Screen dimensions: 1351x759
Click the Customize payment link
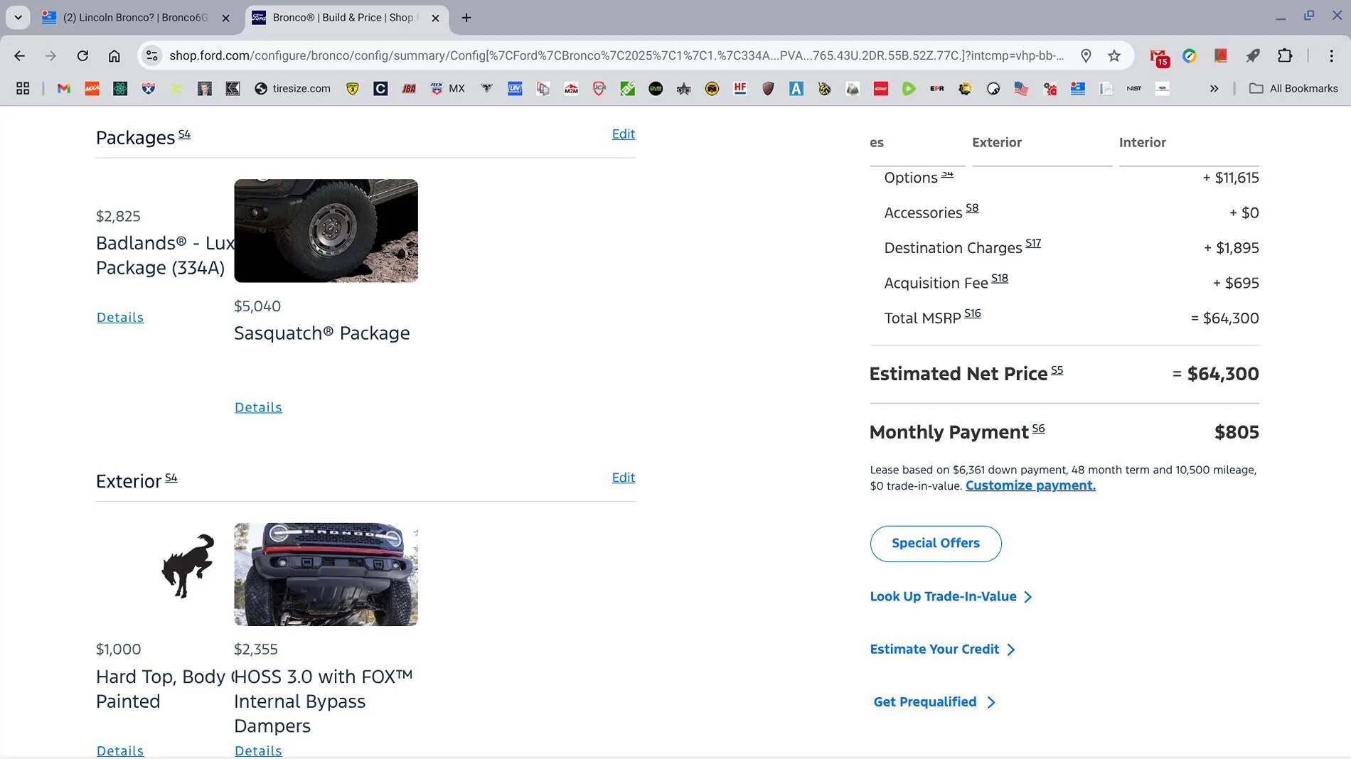click(x=1030, y=485)
